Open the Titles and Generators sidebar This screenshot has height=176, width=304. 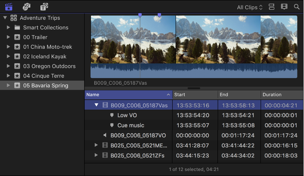point(44,7)
